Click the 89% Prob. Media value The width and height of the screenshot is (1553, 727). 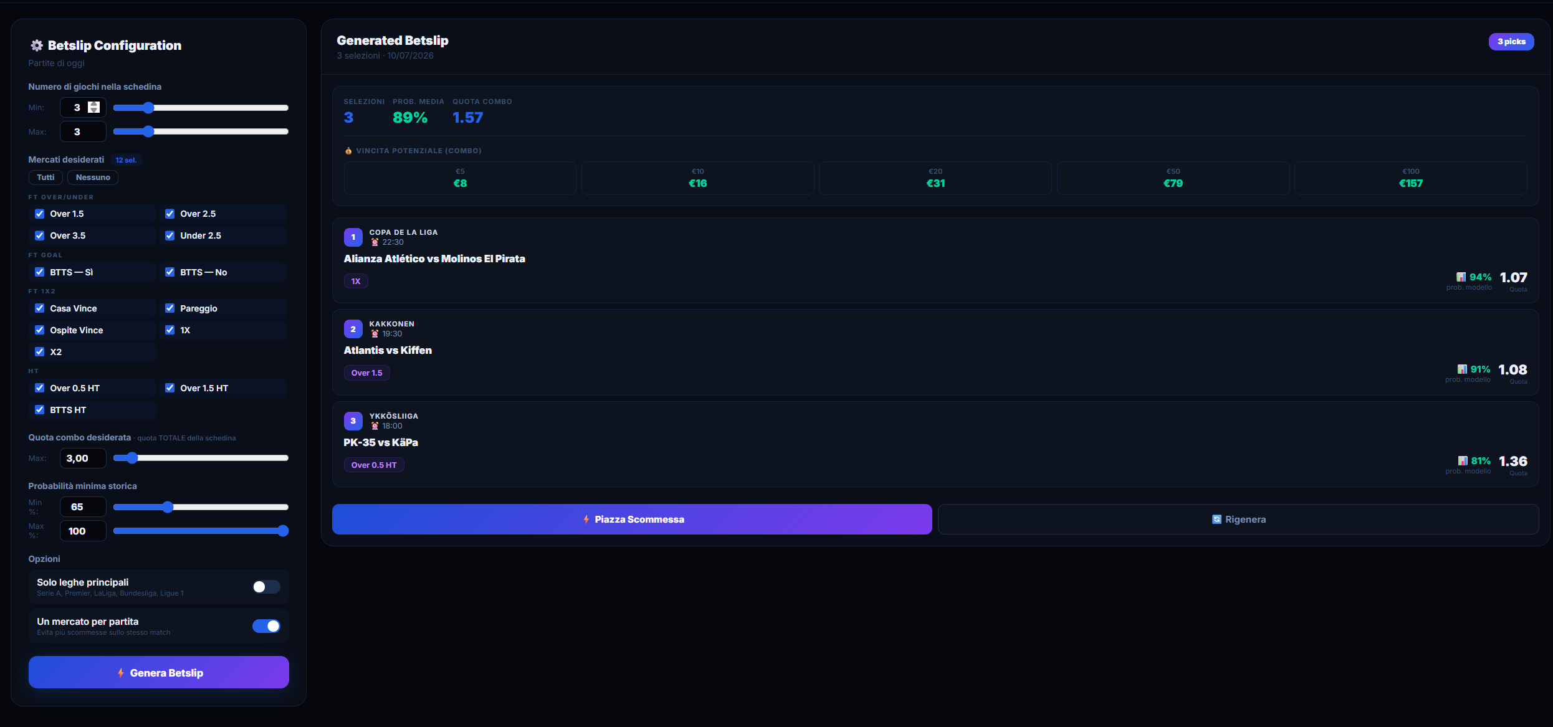[410, 118]
